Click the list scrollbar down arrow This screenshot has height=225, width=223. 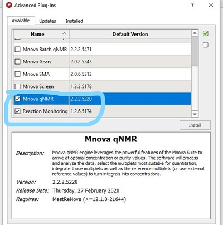point(195,114)
